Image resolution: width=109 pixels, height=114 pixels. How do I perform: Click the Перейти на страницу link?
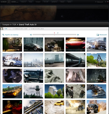pos(12,35)
